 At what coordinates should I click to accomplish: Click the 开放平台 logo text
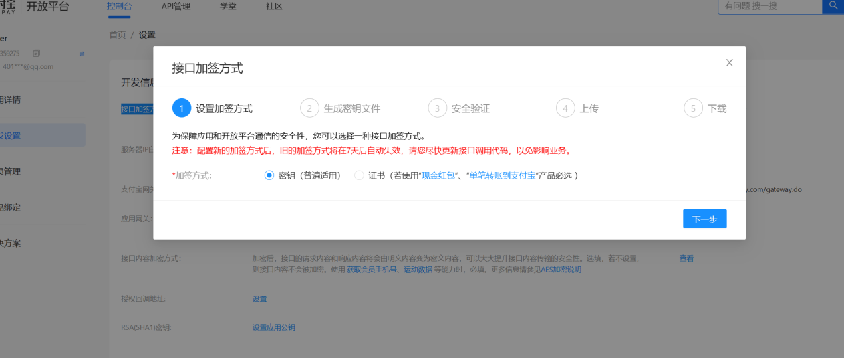(47, 7)
